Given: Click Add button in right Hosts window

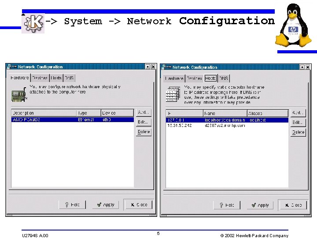Looking at the screenshot, I should coord(298,113).
